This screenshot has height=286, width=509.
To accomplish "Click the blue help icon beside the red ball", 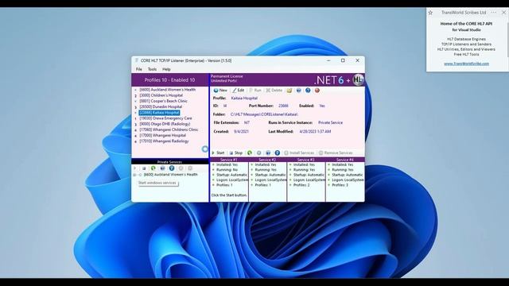I will point(308,90).
